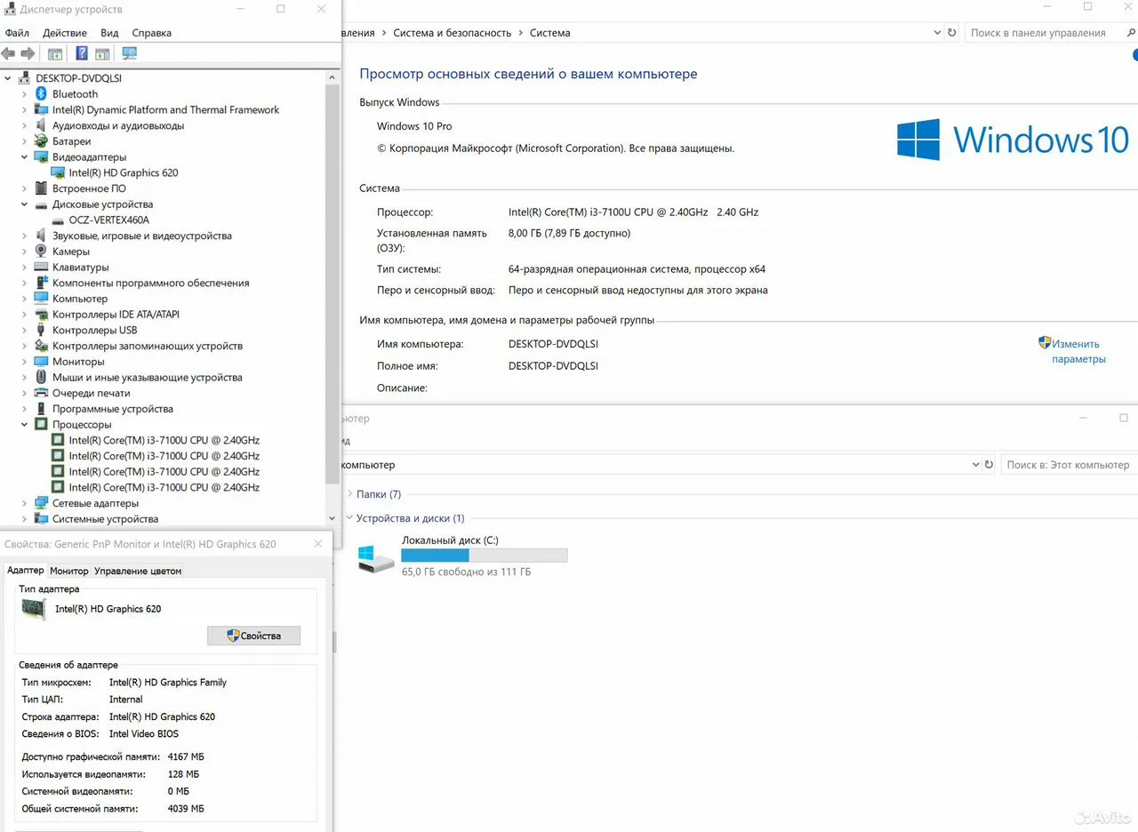Expand Intel(R) Dynamic Platform and Thermal Framework node

click(x=25, y=110)
